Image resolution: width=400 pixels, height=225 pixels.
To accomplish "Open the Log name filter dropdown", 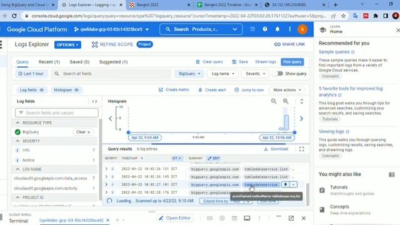I will point(222,74).
